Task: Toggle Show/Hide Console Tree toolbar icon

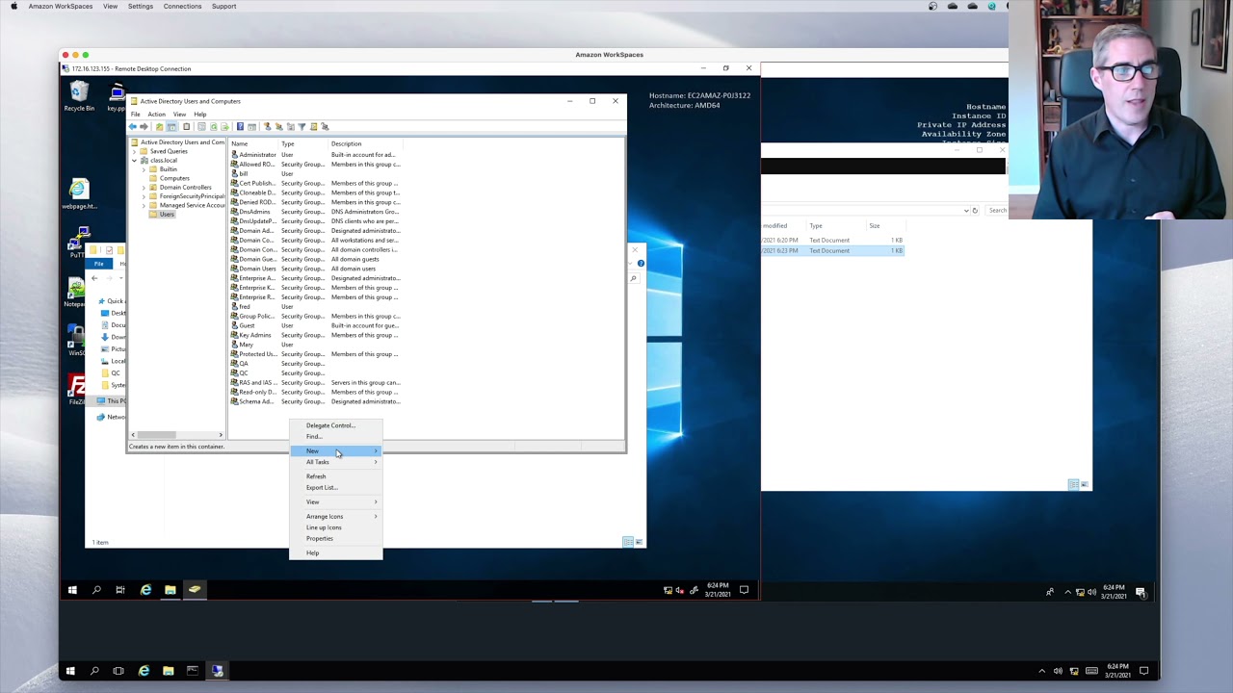Action: [x=171, y=127]
